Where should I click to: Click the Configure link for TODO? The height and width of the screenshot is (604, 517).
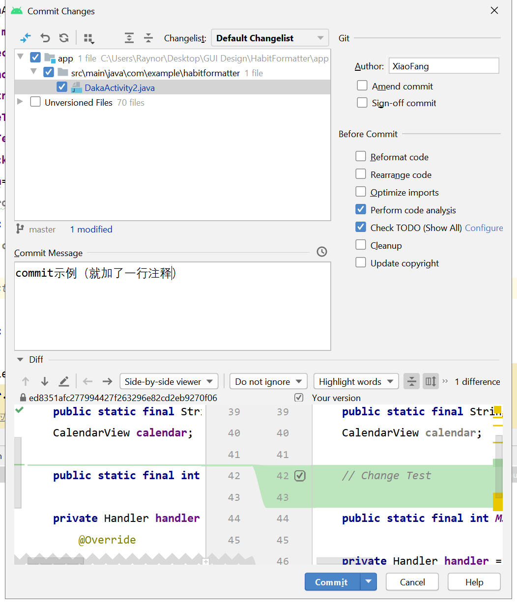tap(484, 228)
